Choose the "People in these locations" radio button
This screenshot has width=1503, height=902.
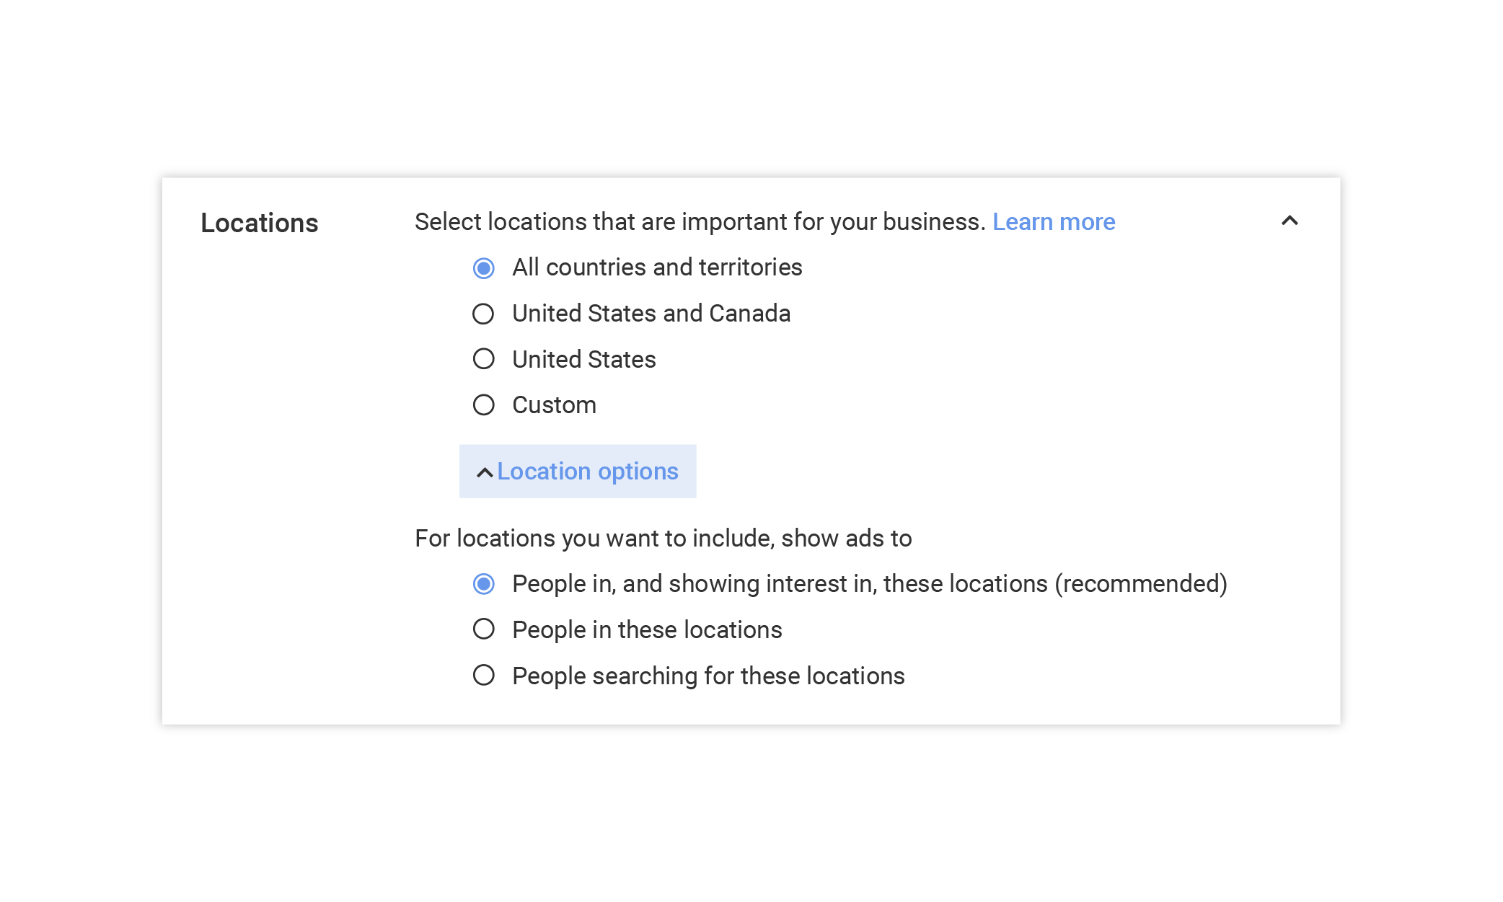coord(483,629)
